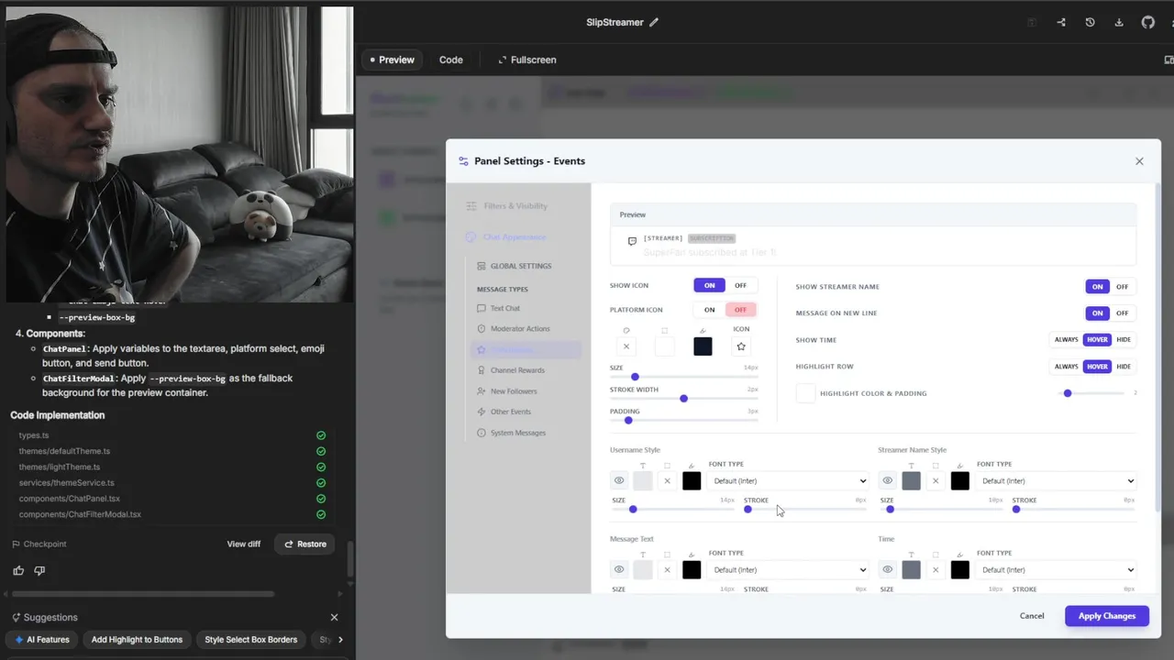Turn Platform Icon ON
Image resolution: width=1174 pixels, height=660 pixels.
pos(709,310)
